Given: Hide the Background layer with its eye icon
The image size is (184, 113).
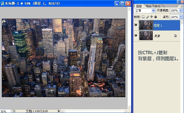Looking at the screenshot, I should click(136, 36).
